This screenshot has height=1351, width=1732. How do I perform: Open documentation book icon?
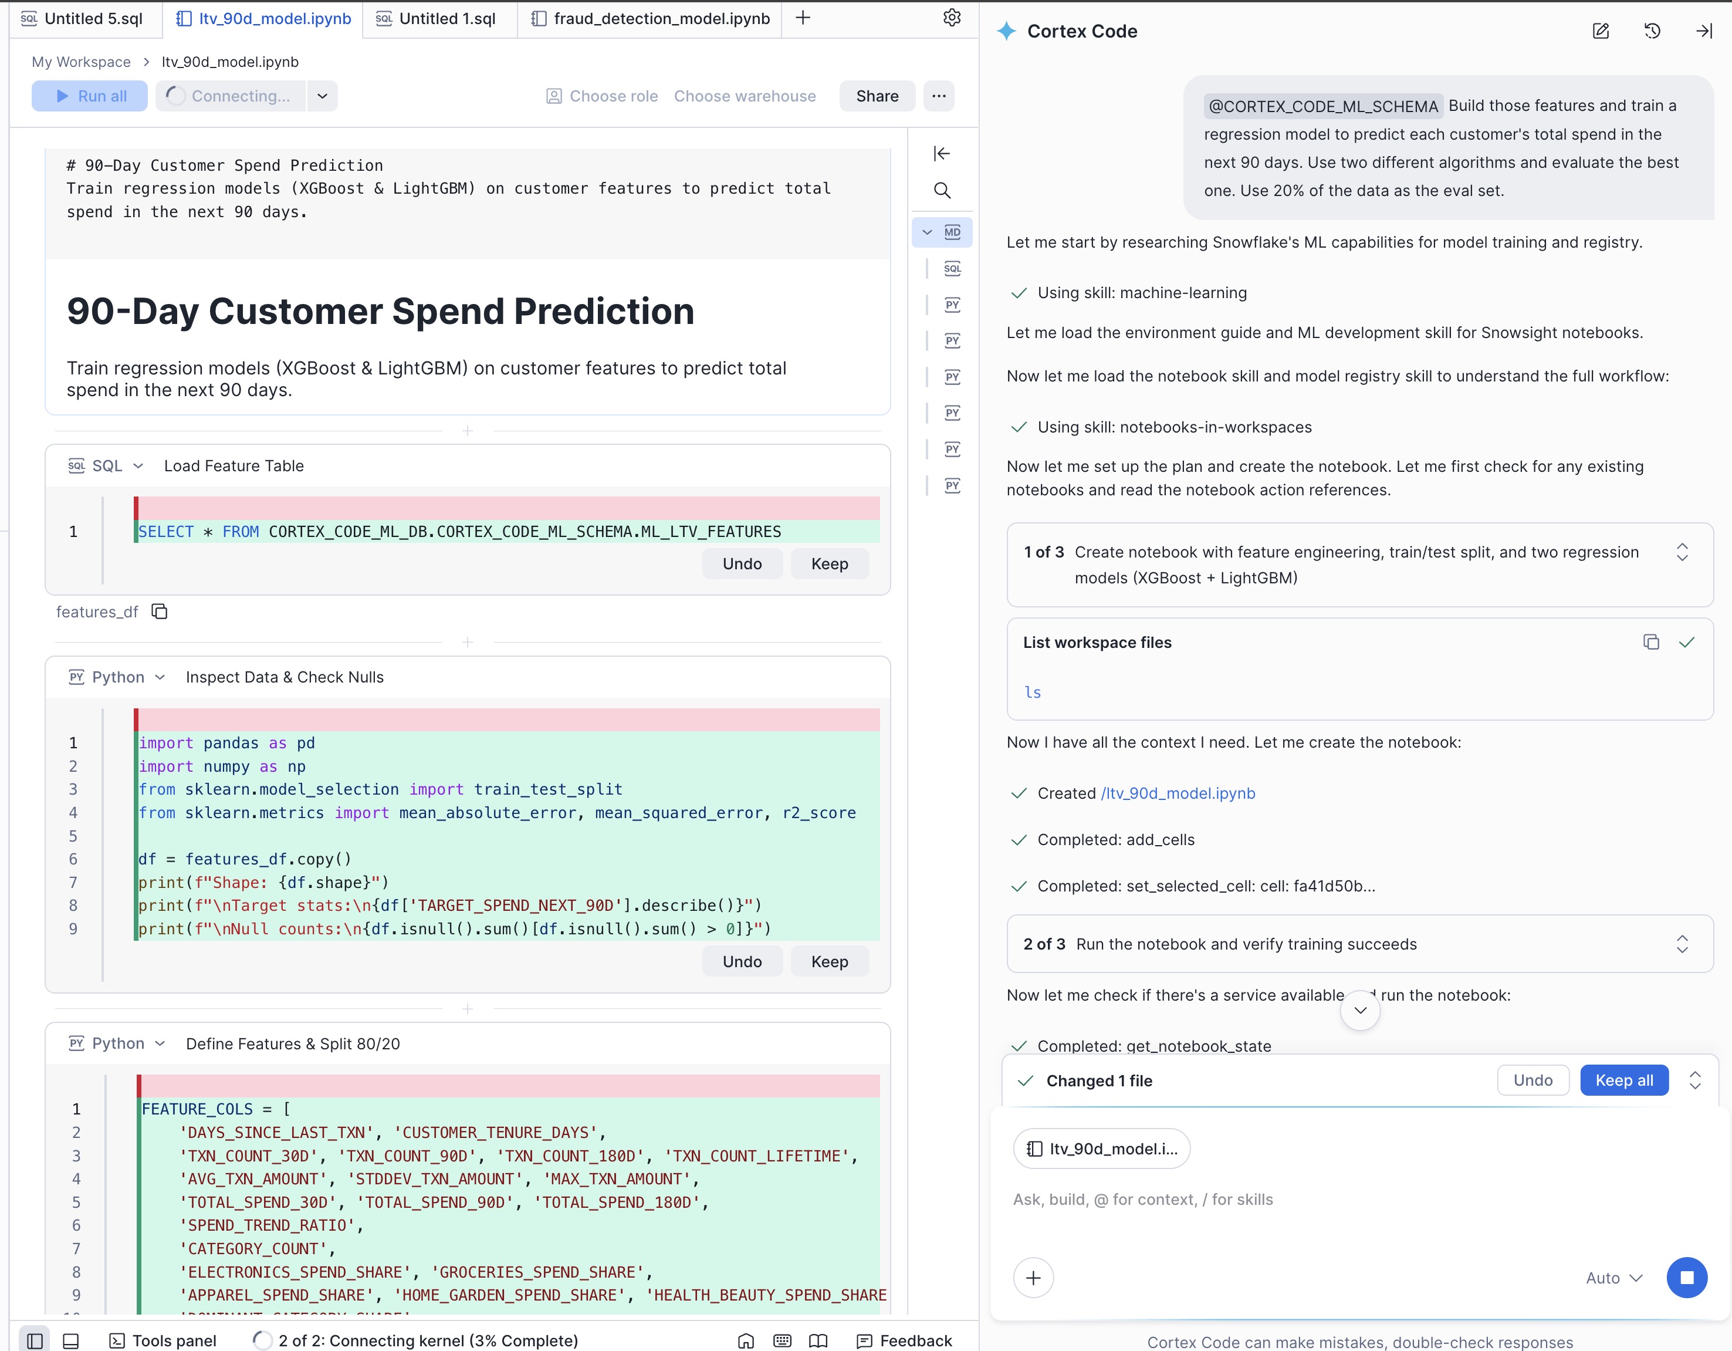point(818,1340)
